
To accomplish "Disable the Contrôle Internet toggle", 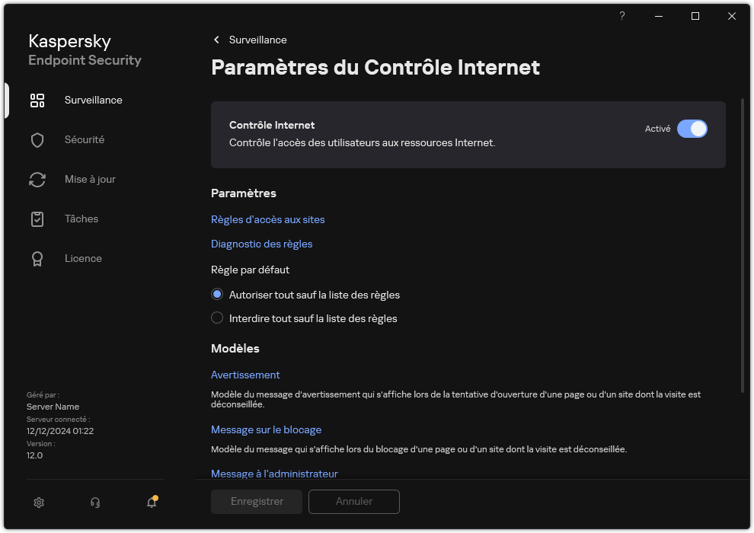I will 693,129.
